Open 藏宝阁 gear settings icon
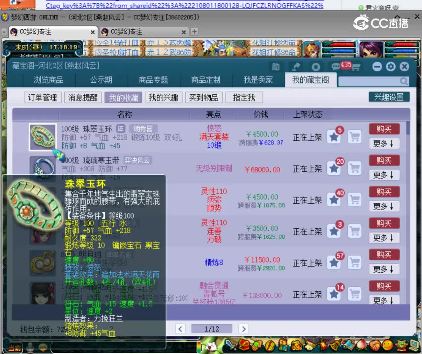The image size is (422, 354). click(x=391, y=67)
